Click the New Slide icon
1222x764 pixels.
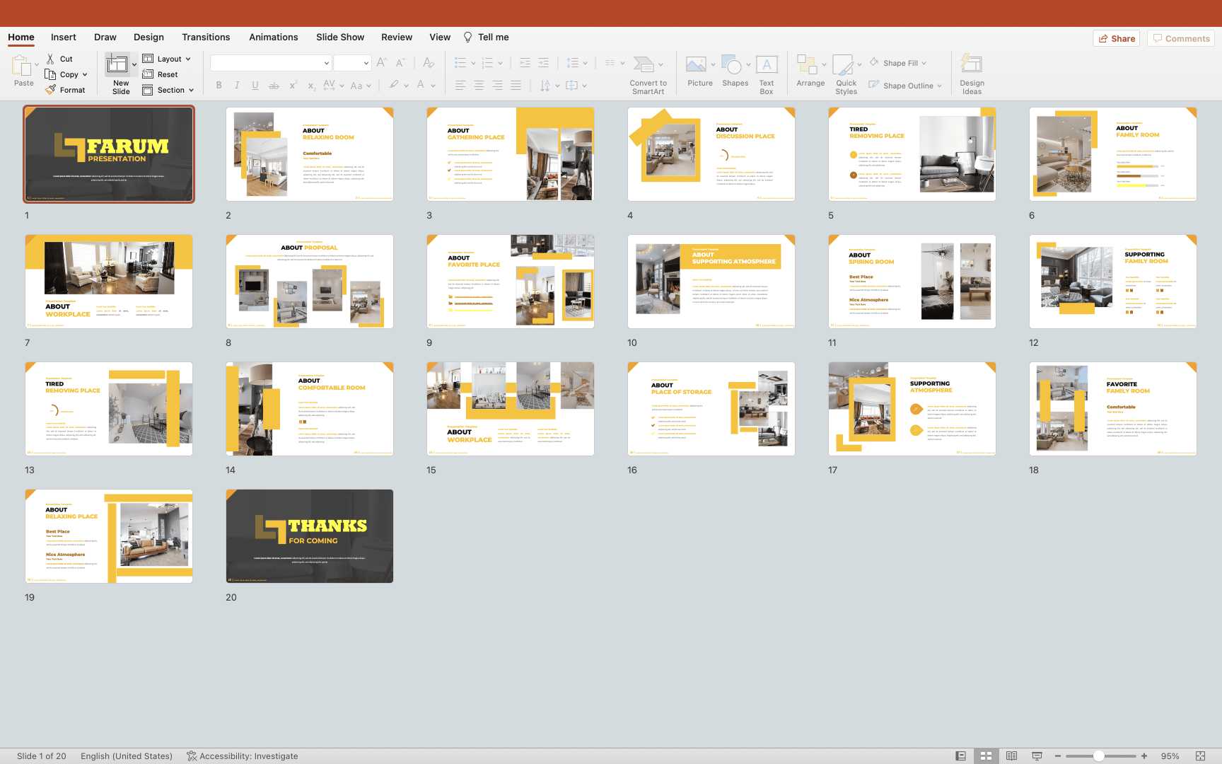117,65
